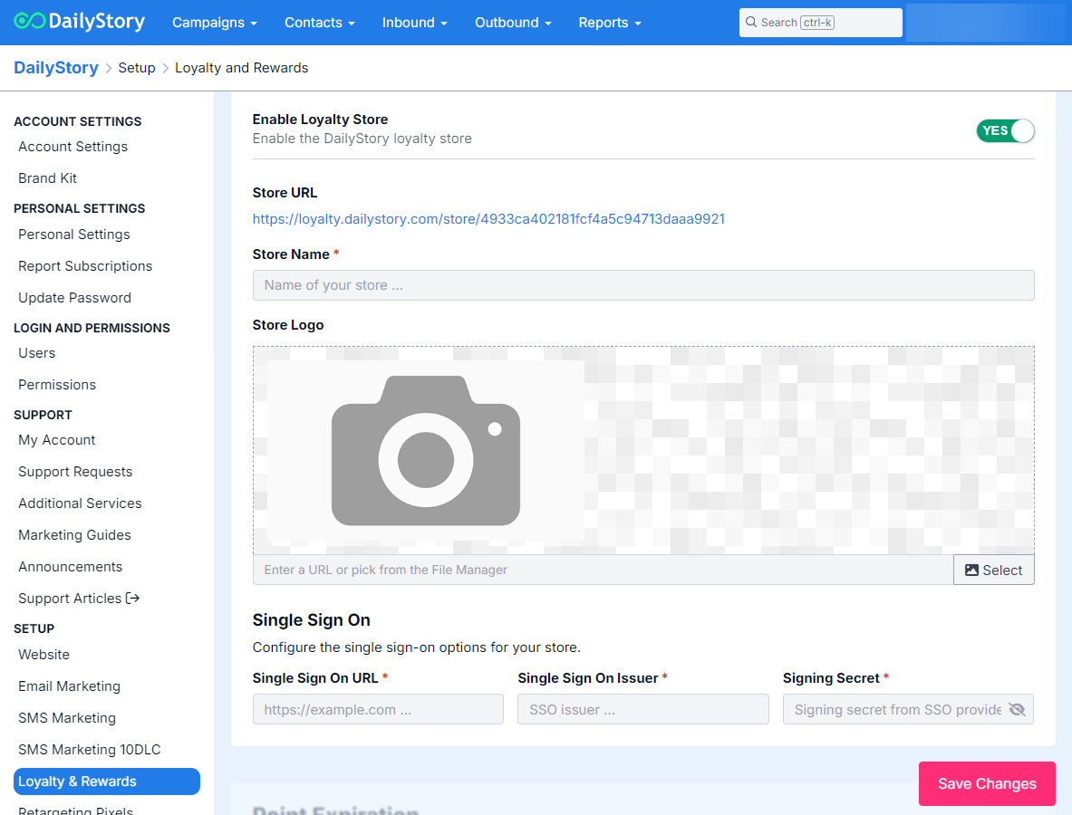Open the Outbound menu
This screenshot has width=1072, height=815.
[x=513, y=23]
